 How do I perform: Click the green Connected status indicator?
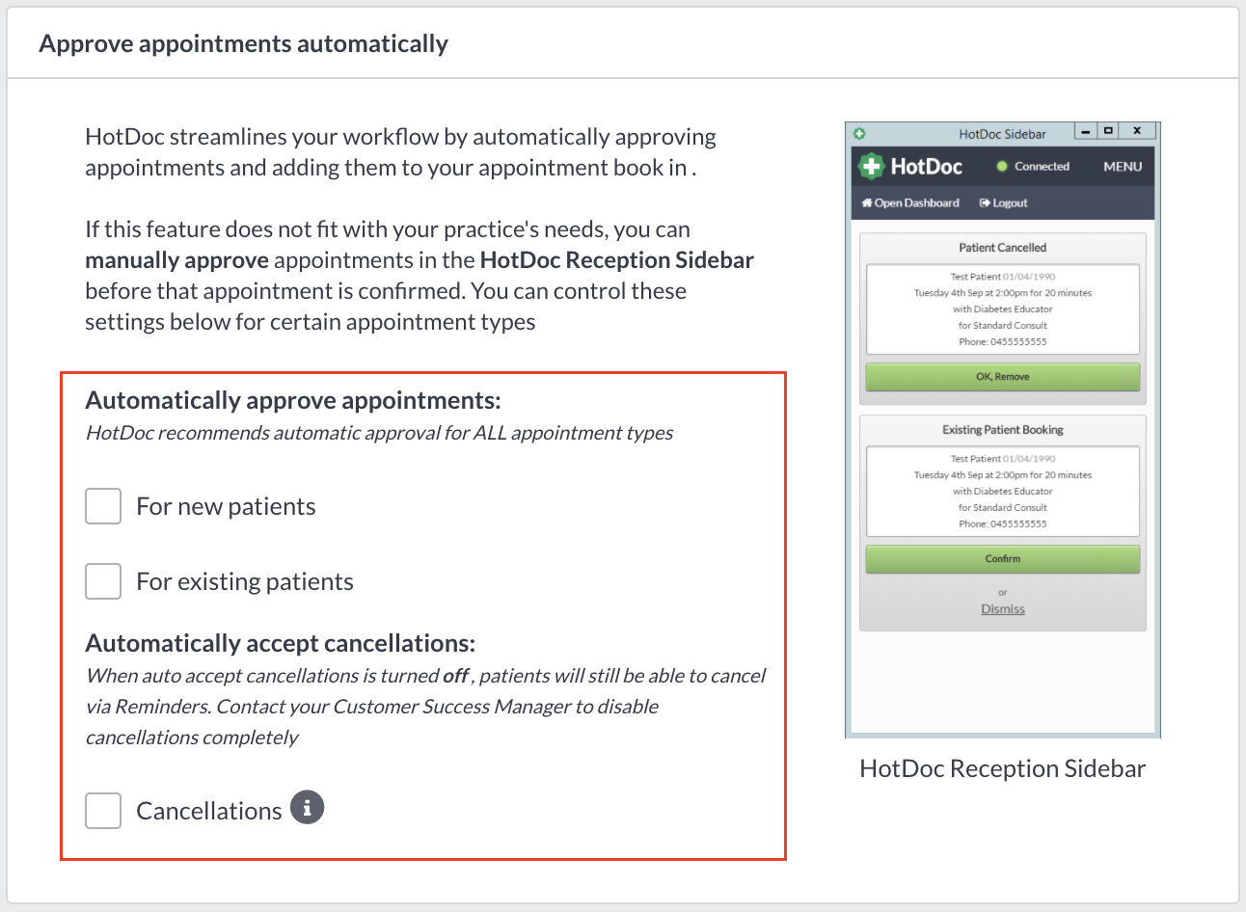pos(1002,167)
